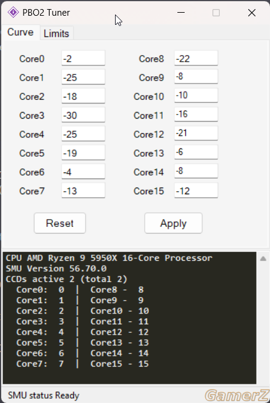Click the 'CCDs active 2 (total 2)' line
The height and width of the screenshot is (403, 270).
(x=67, y=279)
